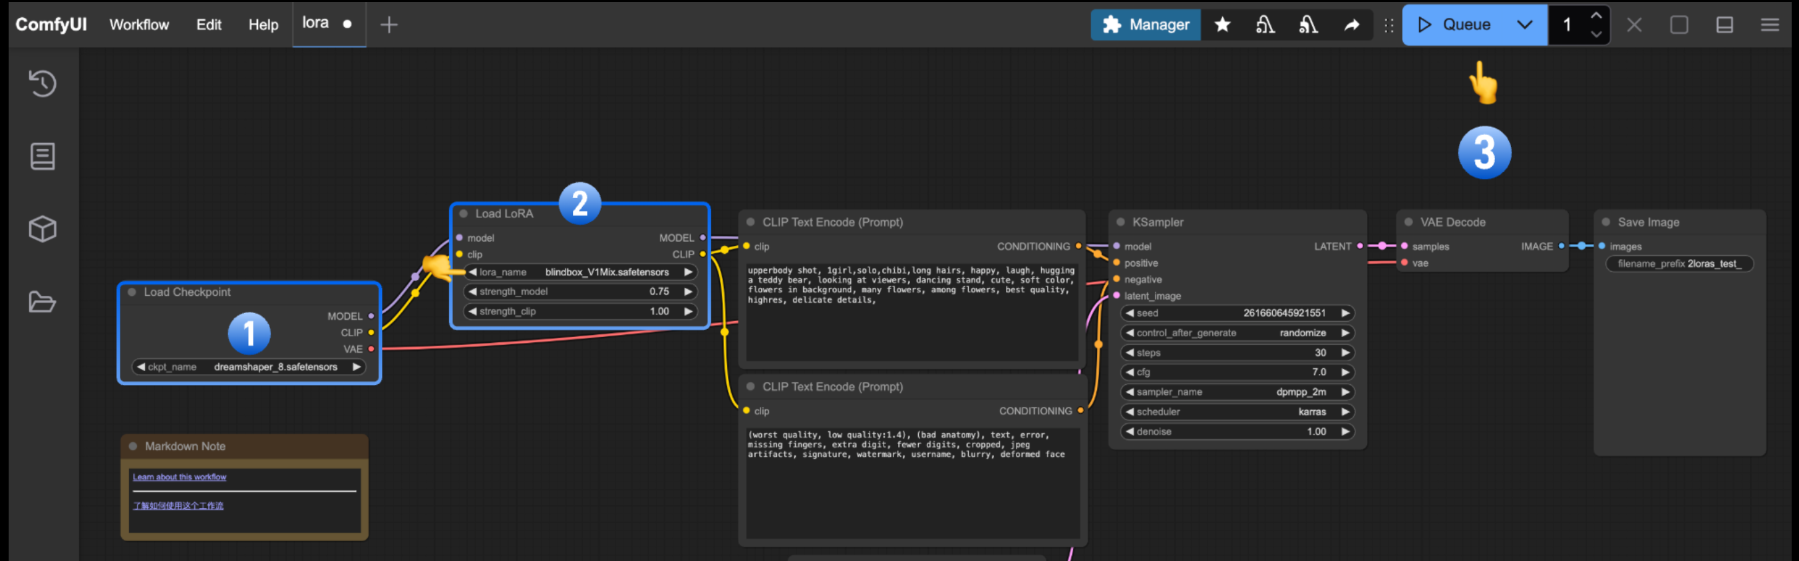
Task: Increase strength_model value with right arrow
Action: coord(688,292)
